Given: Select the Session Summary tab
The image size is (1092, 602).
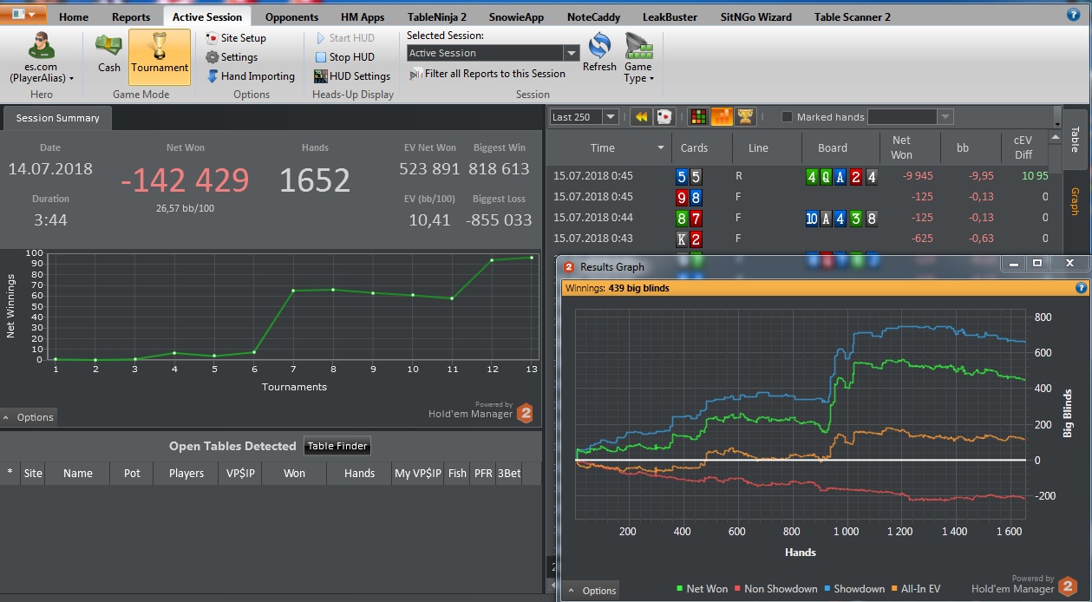Looking at the screenshot, I should pyautogui.click(x=58, y=118).
